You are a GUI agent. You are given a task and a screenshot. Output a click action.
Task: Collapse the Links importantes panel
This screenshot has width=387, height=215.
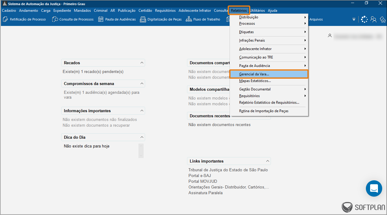pos(268,161)
